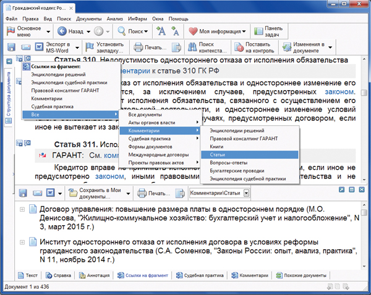Viewport: 371px width, 295px height.
Task: Click the Установить закладку bookmark icon
Action: (88, 47)
